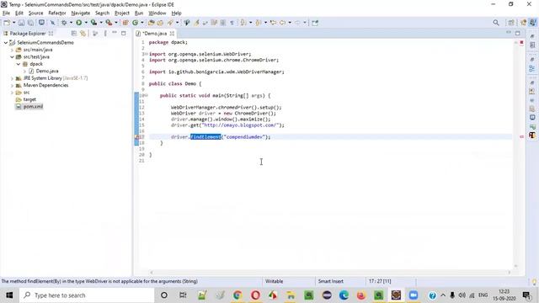This screenshot has height=303, width=539.
Task: Collapse the SeleniumCommandsDemo project node
Action: click(6, 43)
